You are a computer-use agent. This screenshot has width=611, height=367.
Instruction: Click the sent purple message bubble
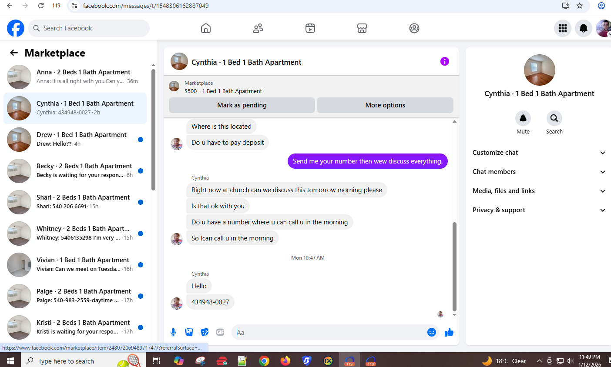pos(368,161)
